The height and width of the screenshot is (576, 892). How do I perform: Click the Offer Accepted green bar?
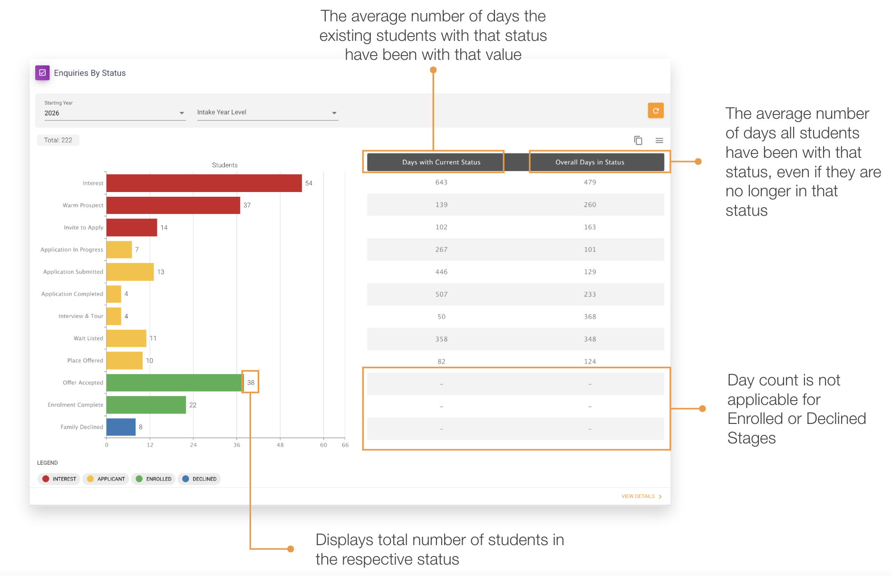coord(174,382)
